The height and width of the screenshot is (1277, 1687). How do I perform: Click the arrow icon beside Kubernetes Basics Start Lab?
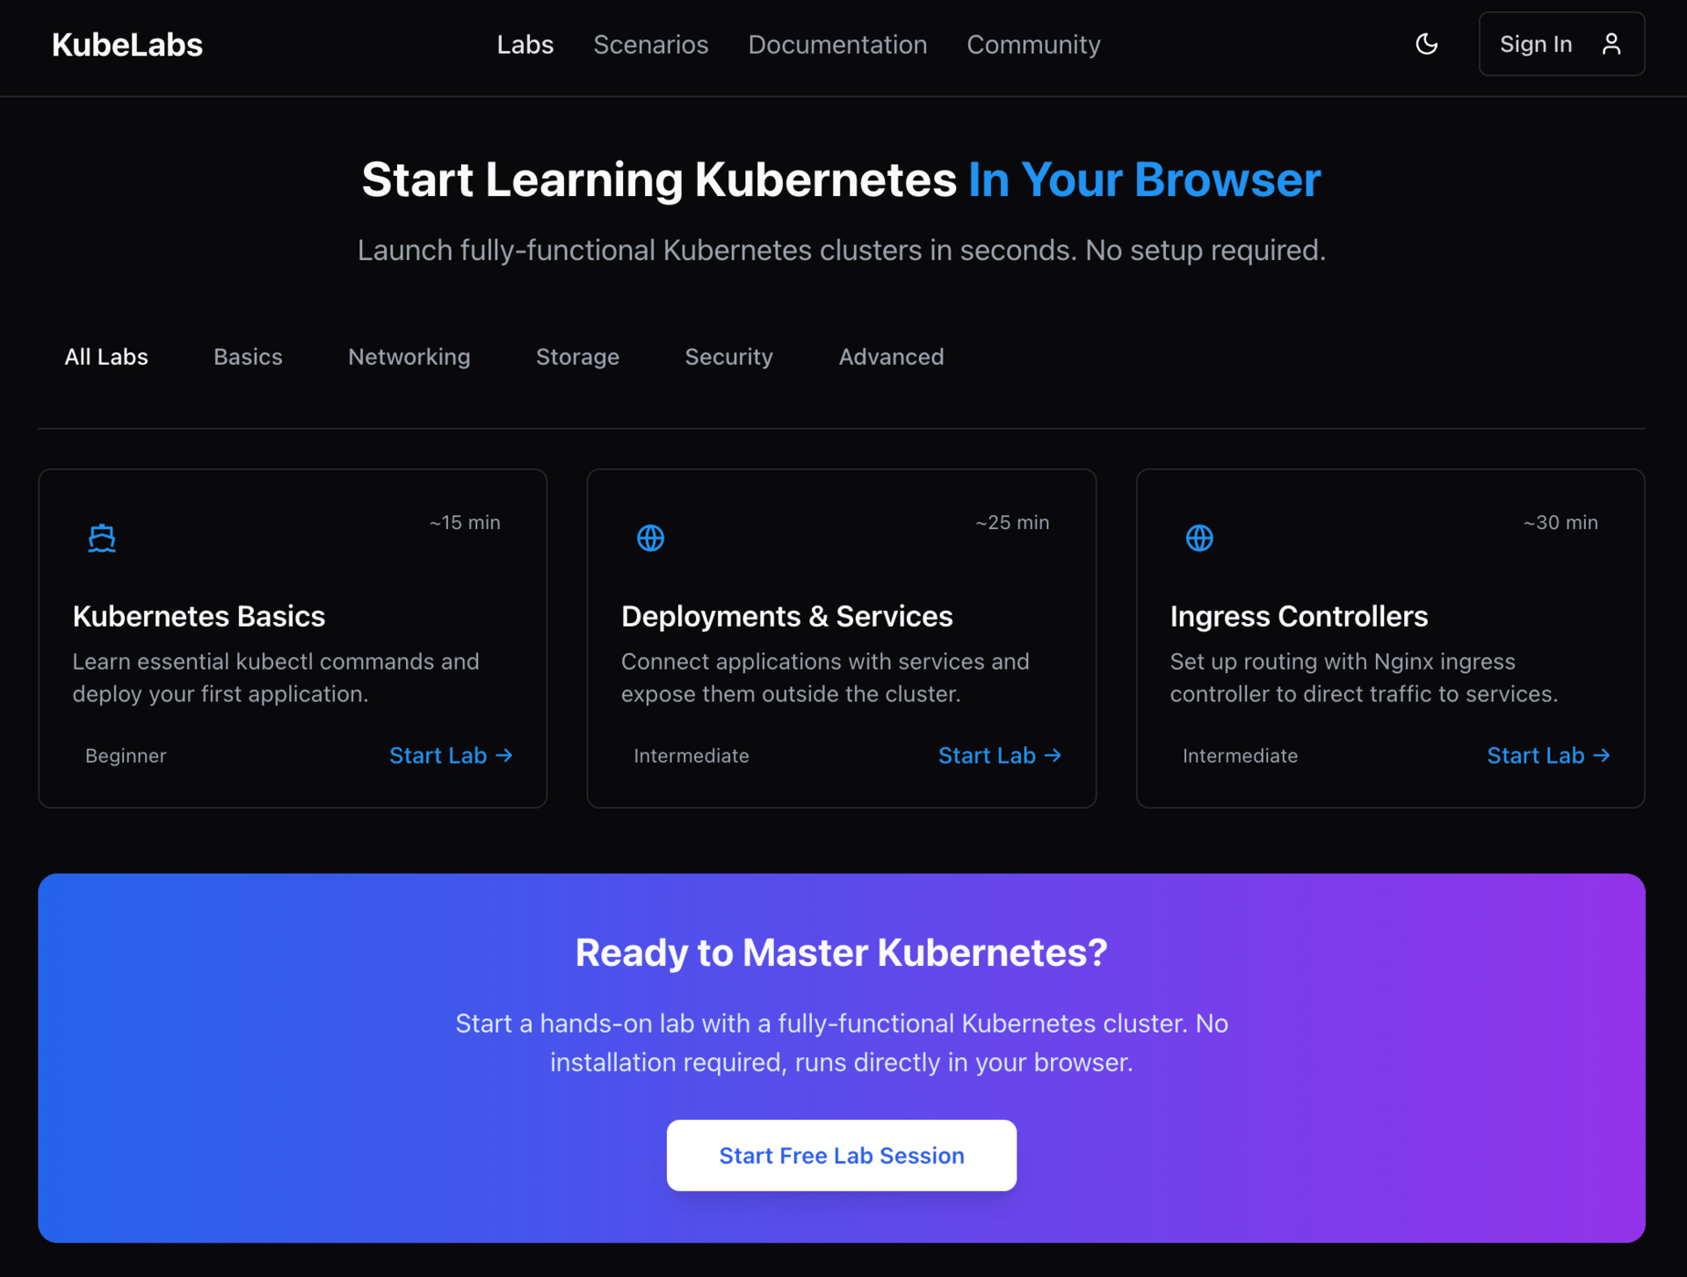pyautogui.click(x=503, y=755)
